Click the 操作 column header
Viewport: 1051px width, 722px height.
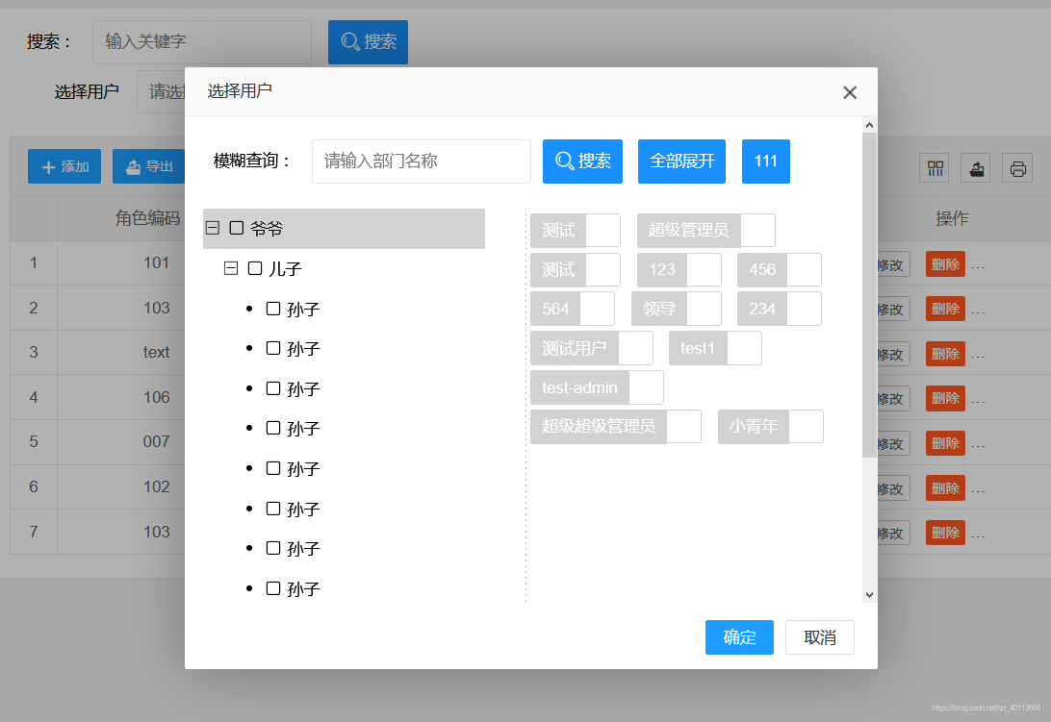(952, 218)
